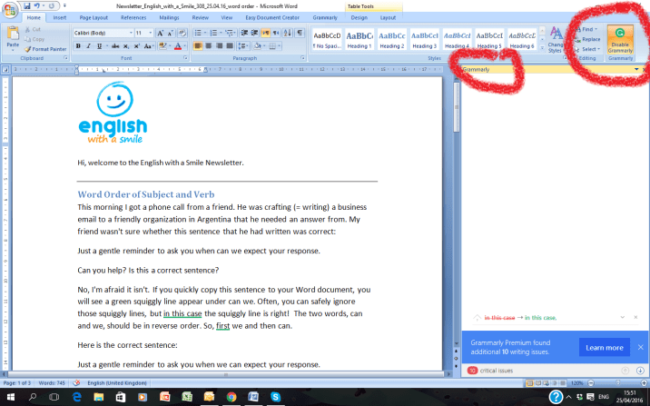650x406 pixels.
Task: Open the Insert ribbon tab
Action: click(x=60, y=17)
